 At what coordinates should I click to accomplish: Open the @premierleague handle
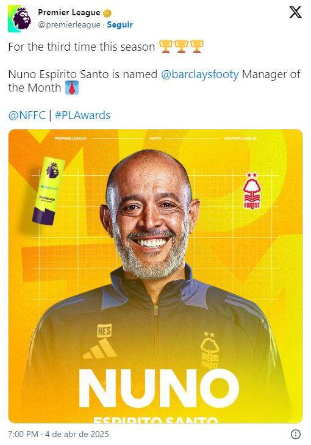pyautogui.click(x=69, y=25)
